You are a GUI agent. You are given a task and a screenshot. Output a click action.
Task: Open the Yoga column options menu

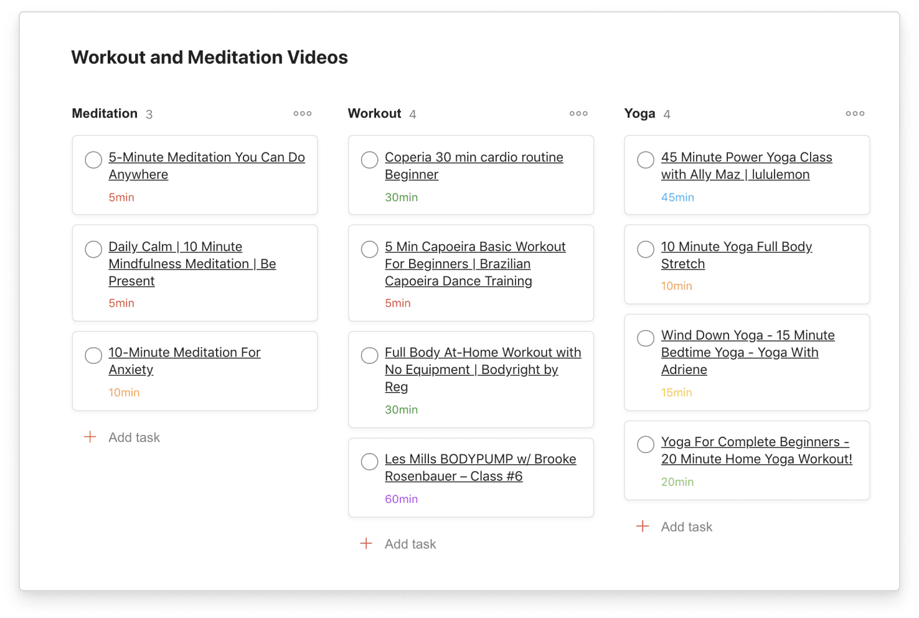click(x=855, y=113)
